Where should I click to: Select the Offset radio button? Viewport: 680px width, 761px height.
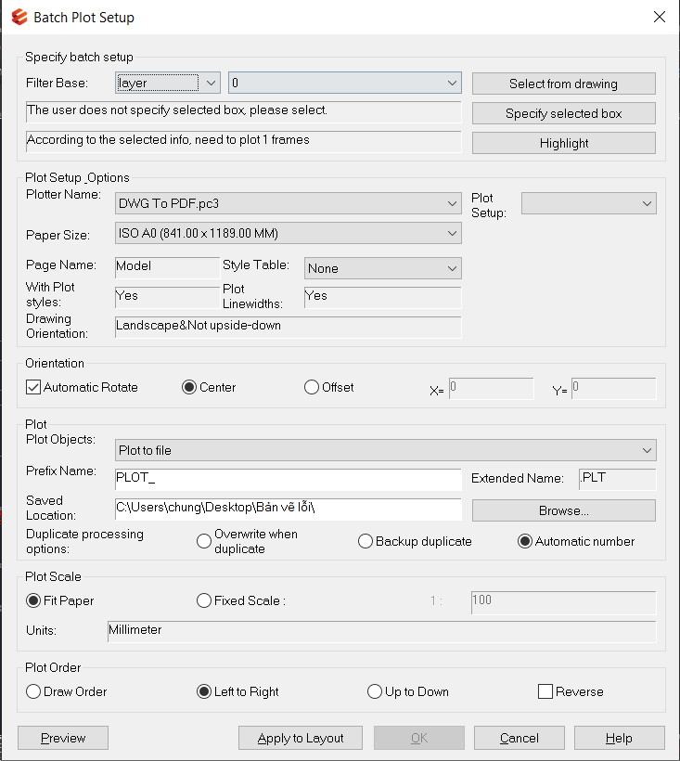click(x=312, y=387)
